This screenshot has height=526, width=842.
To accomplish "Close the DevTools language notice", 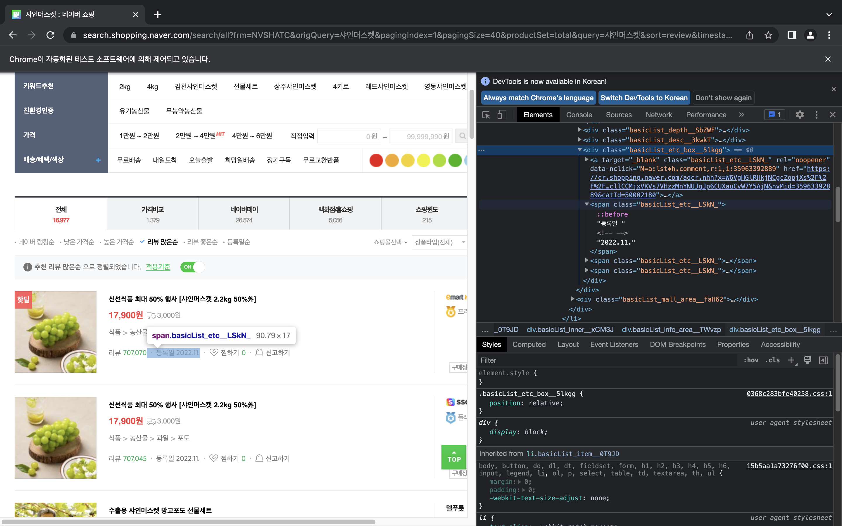I will 834,89.
